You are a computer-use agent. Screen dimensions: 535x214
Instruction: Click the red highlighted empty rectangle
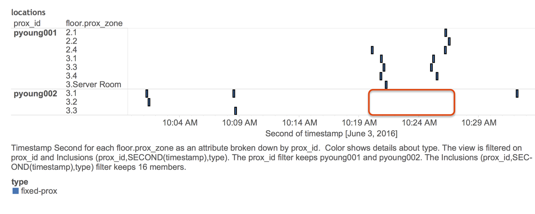click(411, 102)
